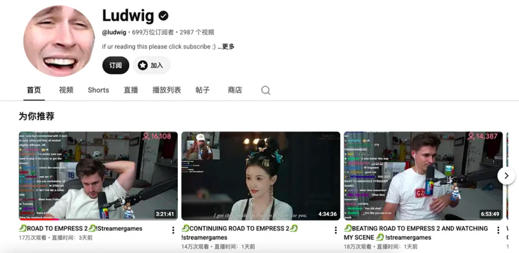
Task: Open the channel search magnifier icon
Action: 265,90
